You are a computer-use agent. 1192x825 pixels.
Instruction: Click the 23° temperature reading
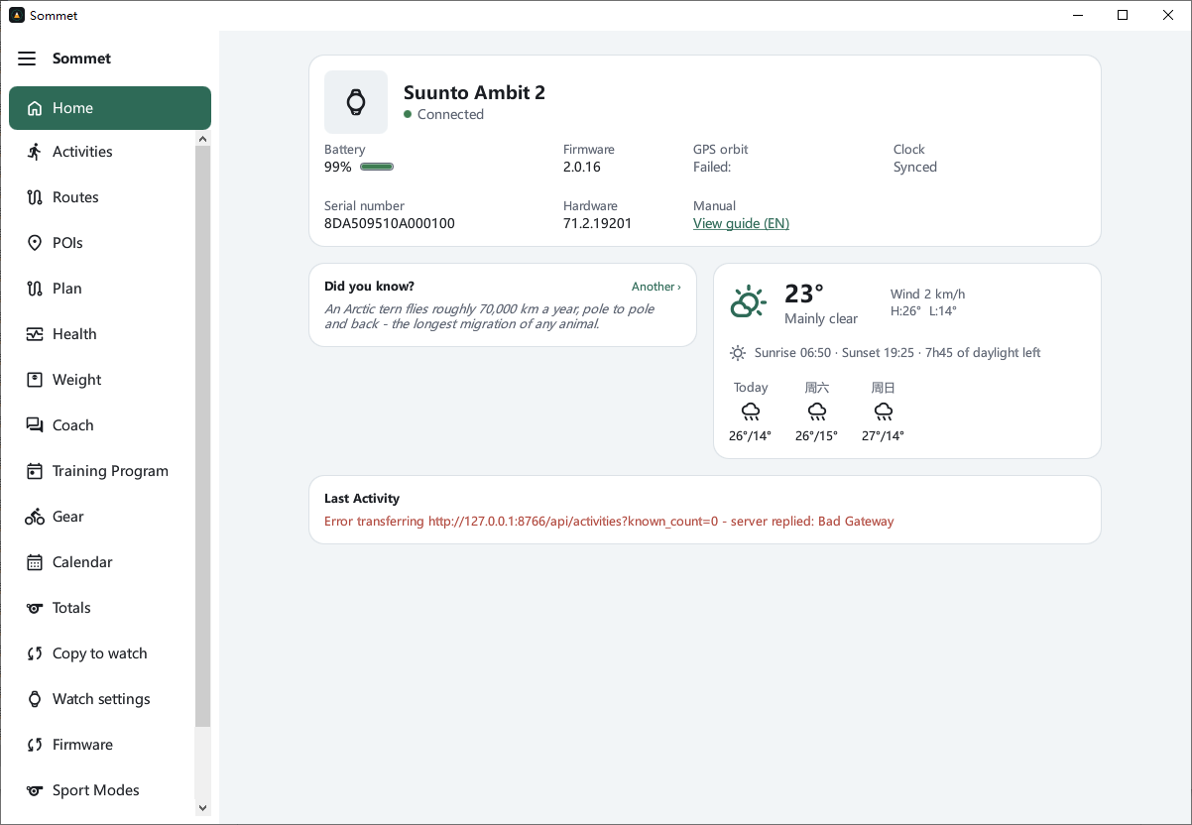804,294
